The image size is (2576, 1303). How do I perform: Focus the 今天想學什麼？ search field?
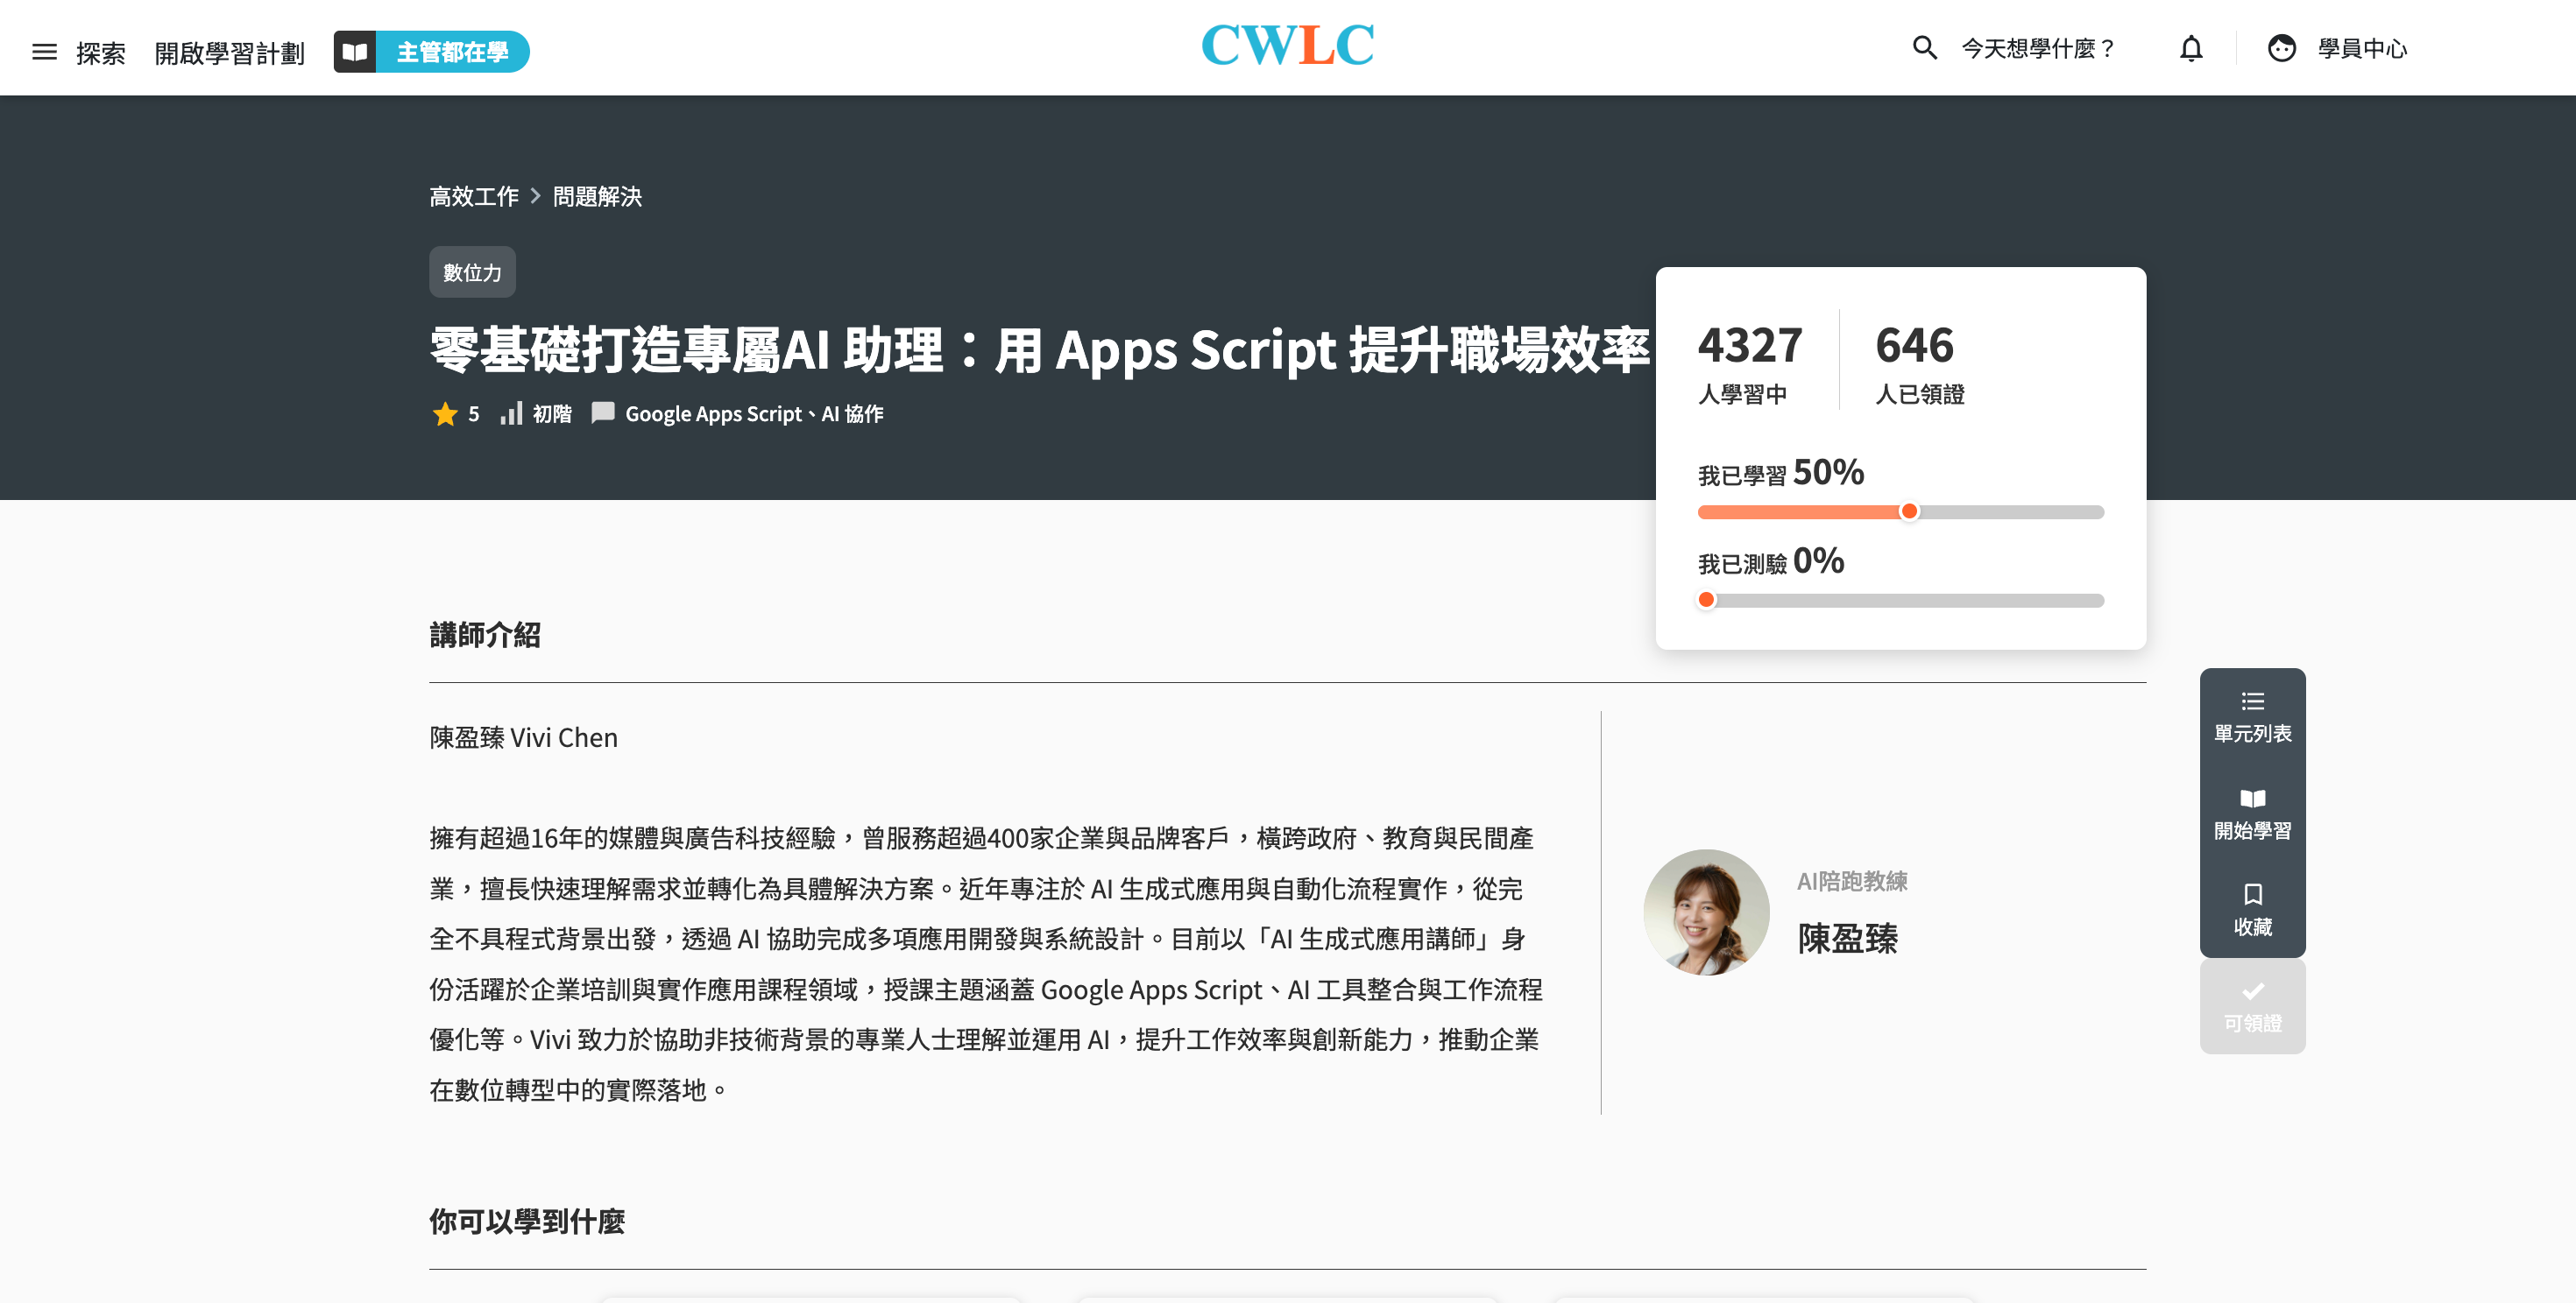tap(2037, 48)
